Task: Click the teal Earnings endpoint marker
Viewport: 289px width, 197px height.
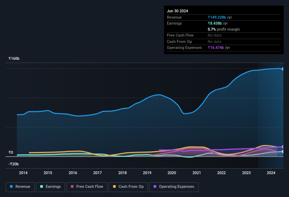Action: point(283,152)
